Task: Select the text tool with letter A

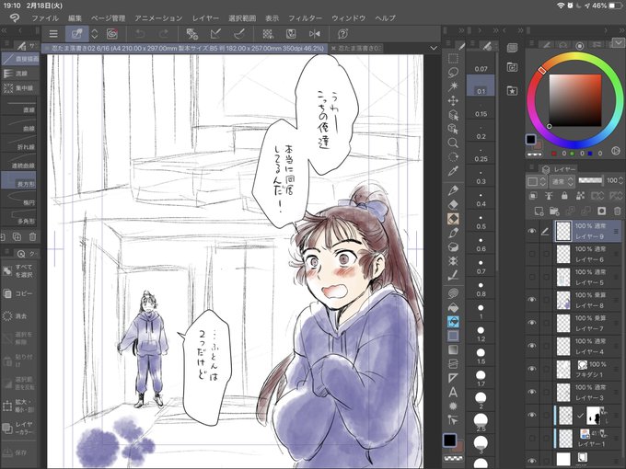Action: [x=453, y=392]
